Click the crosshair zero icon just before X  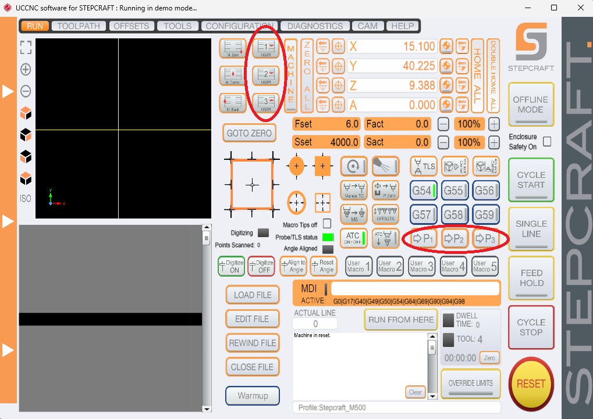pyautogui.click(x=338, y=47)
